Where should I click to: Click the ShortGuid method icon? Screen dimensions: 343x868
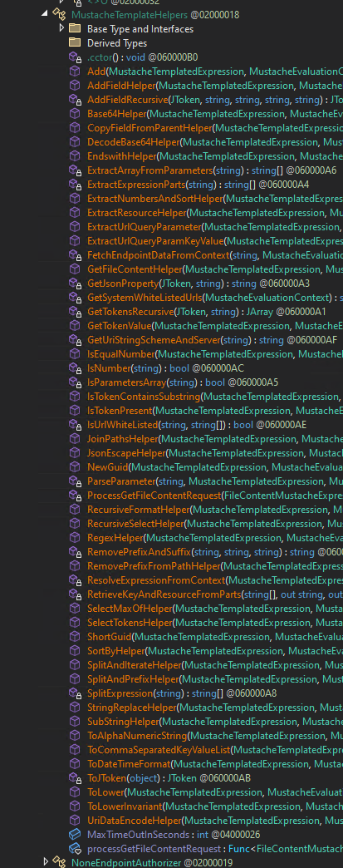(x=75, y=637)
